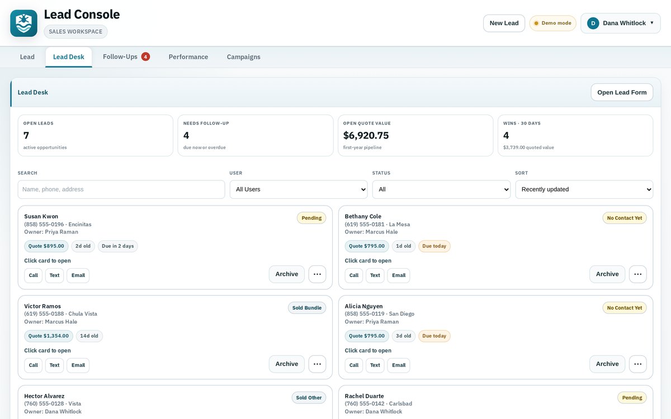Click the New Lead button
Screen dimensions: 671x419
[x=504, y=23]
